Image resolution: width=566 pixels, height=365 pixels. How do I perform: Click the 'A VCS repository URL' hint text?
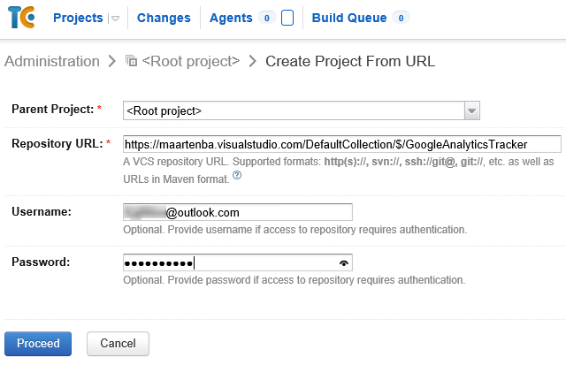click(x=338, y=171)
